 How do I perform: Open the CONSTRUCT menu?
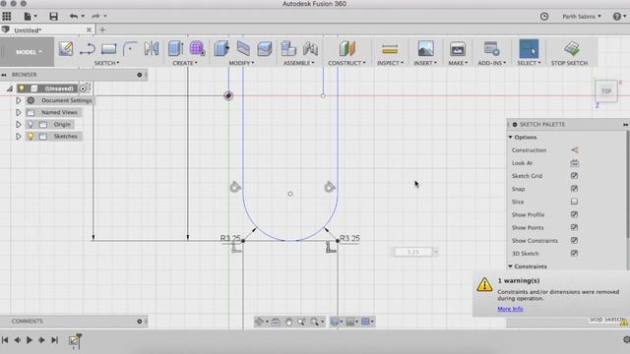(346, 63)
